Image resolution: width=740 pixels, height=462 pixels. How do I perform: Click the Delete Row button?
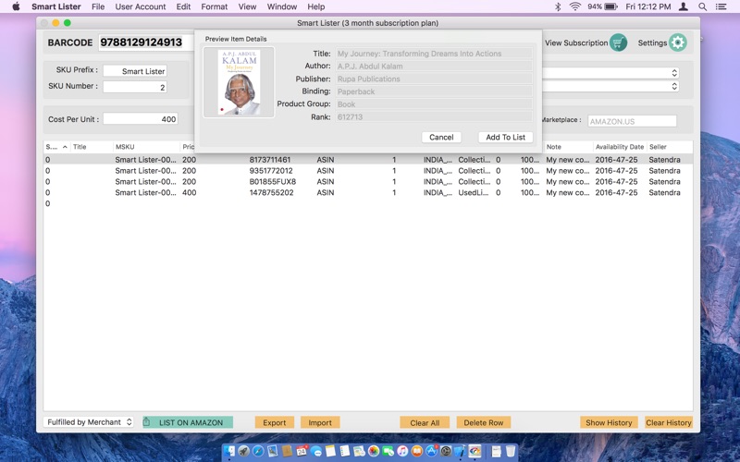(483, 422)
